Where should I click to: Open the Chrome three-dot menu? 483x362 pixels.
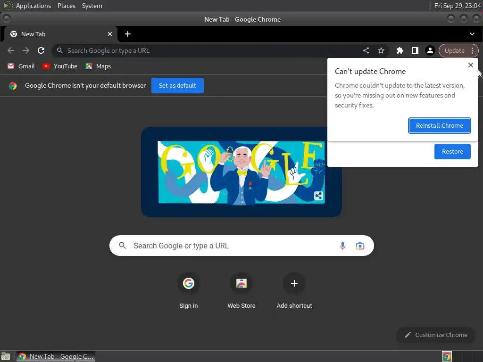[x=473, y=50]
